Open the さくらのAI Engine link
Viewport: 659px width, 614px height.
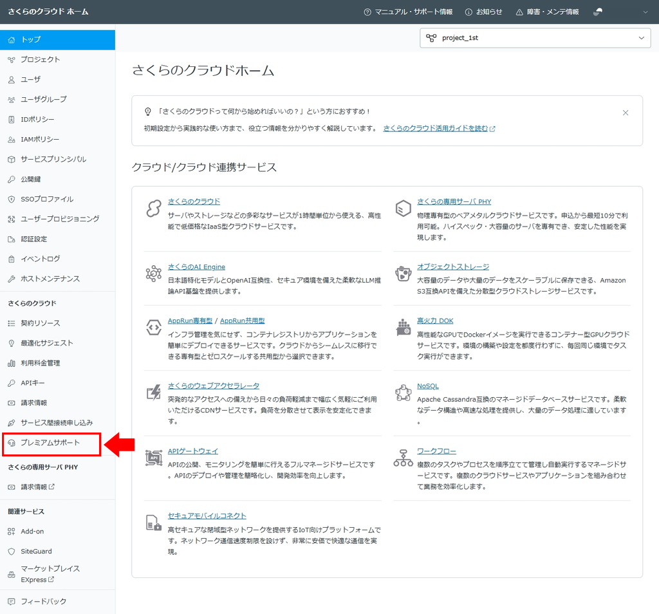(x=196, y=267)
